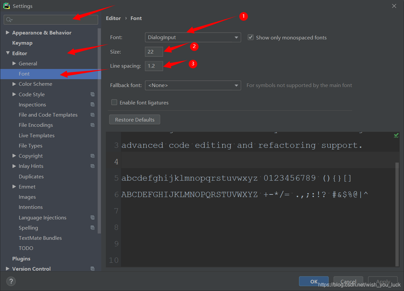Screen dimensions: 404x291
Task: Click project-level icon next to Code Style
Action: pyautogui.click(x=92, y=94)
